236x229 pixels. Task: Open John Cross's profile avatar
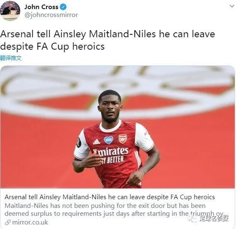pyautogui.click(x=10, y=10)
